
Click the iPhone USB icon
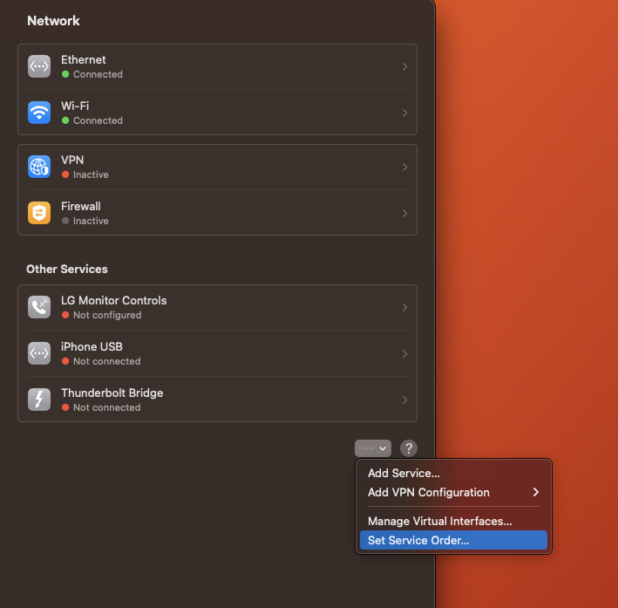click(x=39, y=353)
